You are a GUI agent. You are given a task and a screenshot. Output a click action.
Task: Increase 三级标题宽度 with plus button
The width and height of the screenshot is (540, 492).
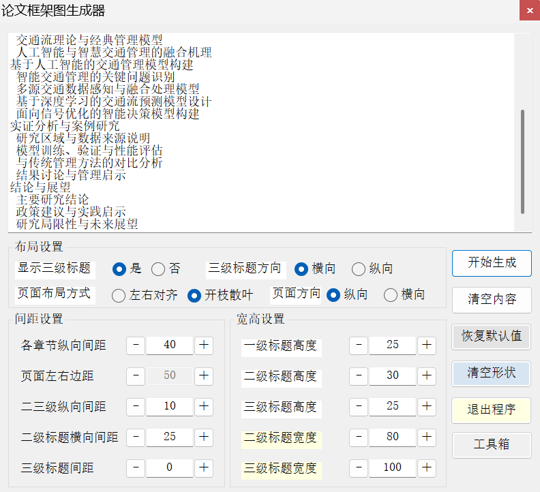[x=426, y=467]
